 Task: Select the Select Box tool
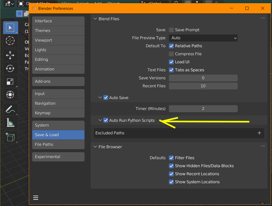tap(10, 28)
